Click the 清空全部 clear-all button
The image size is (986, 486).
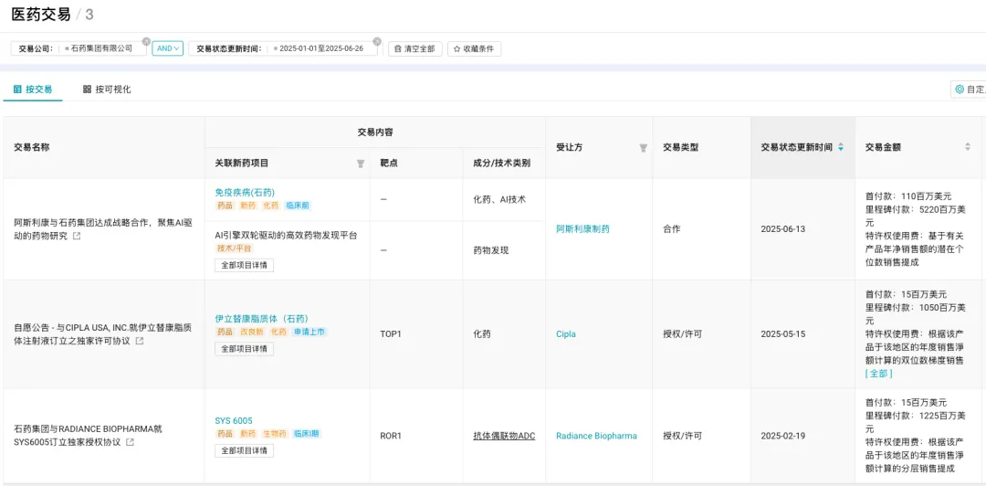pyautogui.click(x=415, y=48)
